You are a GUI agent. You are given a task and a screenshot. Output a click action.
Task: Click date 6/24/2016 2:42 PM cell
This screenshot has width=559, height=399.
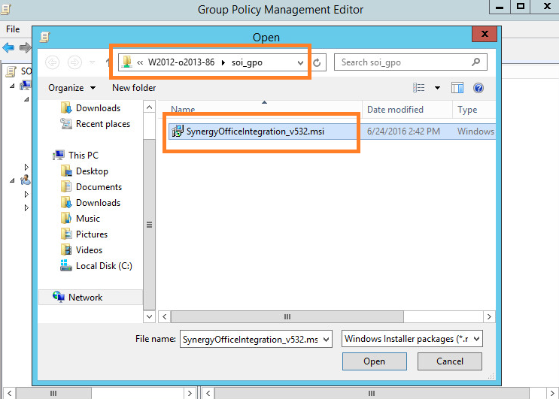point(403,131)
